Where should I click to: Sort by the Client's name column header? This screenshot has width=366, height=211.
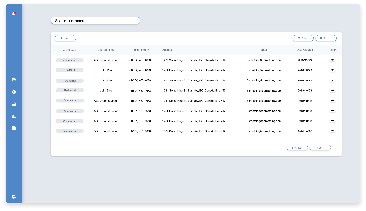click(106, 50)
